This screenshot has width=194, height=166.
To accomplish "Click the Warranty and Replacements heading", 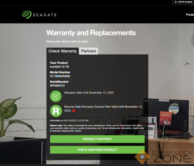I will point(91,33).
